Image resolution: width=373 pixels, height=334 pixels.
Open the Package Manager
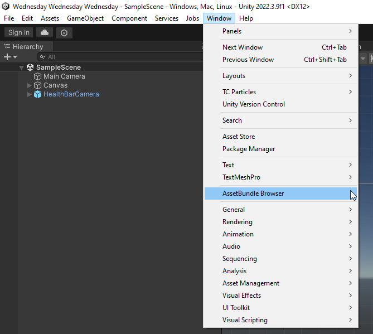(x=281, y=149)
